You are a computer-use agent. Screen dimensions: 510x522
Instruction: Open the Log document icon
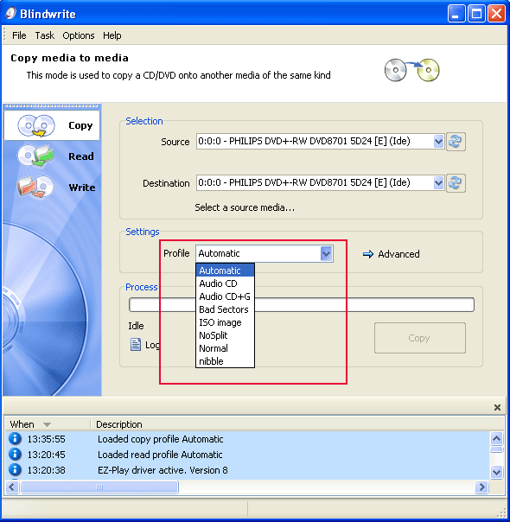135,345
